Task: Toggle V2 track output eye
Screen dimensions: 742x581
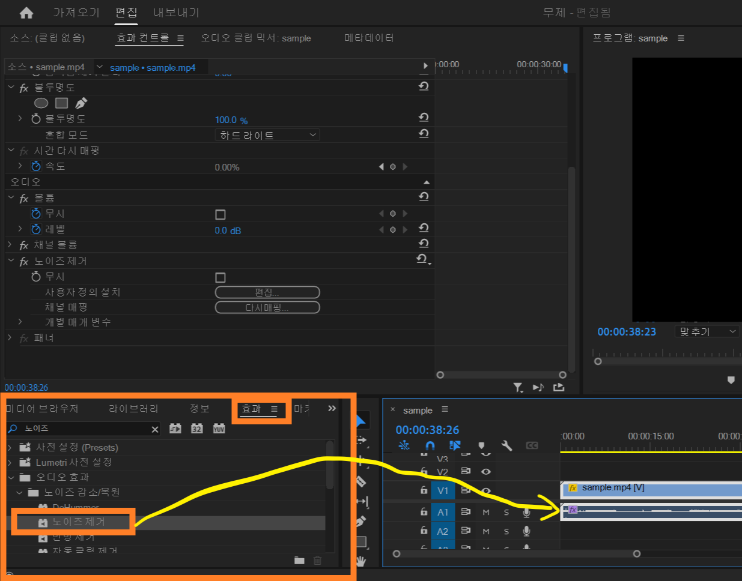Action: tap(486, 472)
